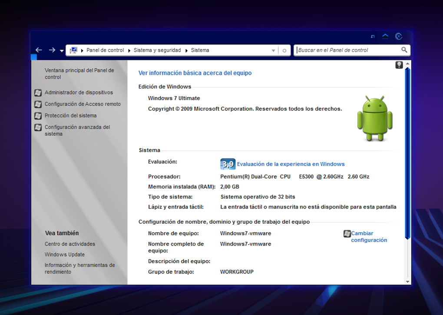443x315 pixels.
Task: Click the green Android robot logo
Action: point(375,118)
